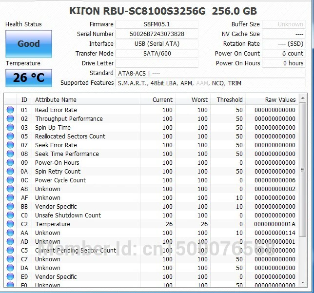Select the Current Pending Sector Count attribute name

(76, 250)
